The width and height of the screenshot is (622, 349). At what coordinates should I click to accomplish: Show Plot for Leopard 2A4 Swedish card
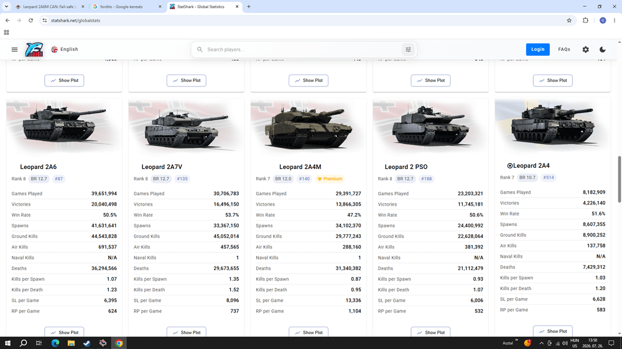point(552,331)
